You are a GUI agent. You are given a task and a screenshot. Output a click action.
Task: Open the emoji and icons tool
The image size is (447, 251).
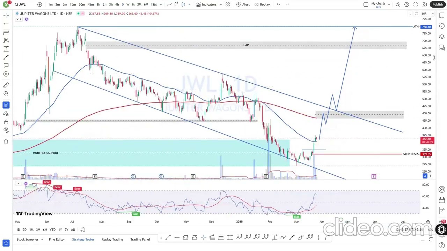6,74
